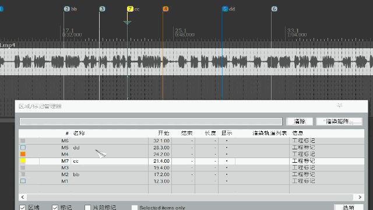This screenshot has height=210, width=373.
Task: Click start time 24.2.00
Action: [x=161, y=154]
